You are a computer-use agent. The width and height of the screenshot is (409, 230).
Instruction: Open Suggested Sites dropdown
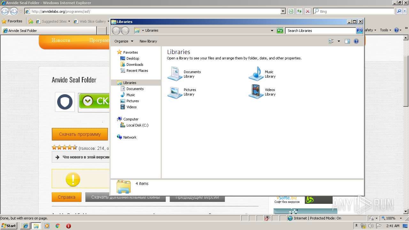pos(69,21)
